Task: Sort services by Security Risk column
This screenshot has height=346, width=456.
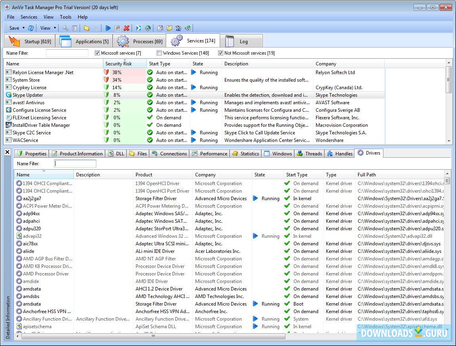Action: click(119, 64)
